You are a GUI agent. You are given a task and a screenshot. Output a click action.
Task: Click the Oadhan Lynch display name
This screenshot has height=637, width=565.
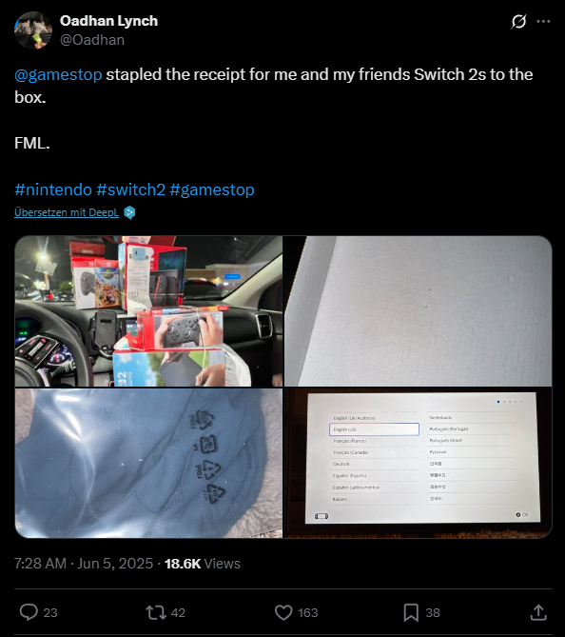click(108, 21)
